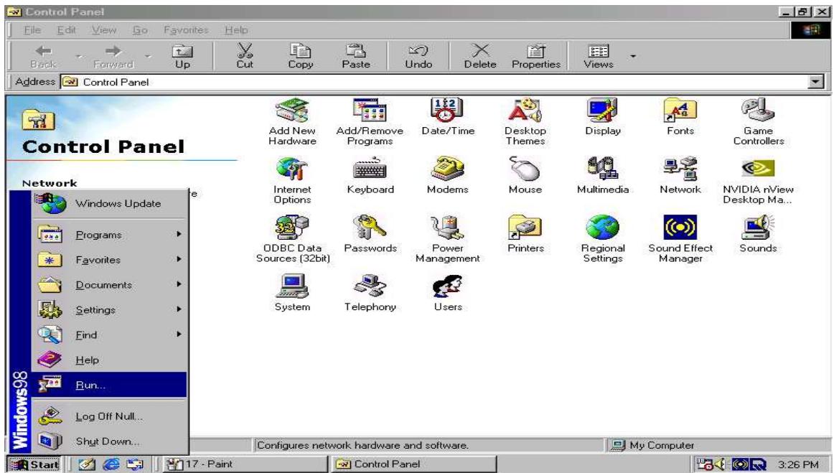Open the Edit menu
This screenshot has height=473, width=834.
[x=67, y=30]
